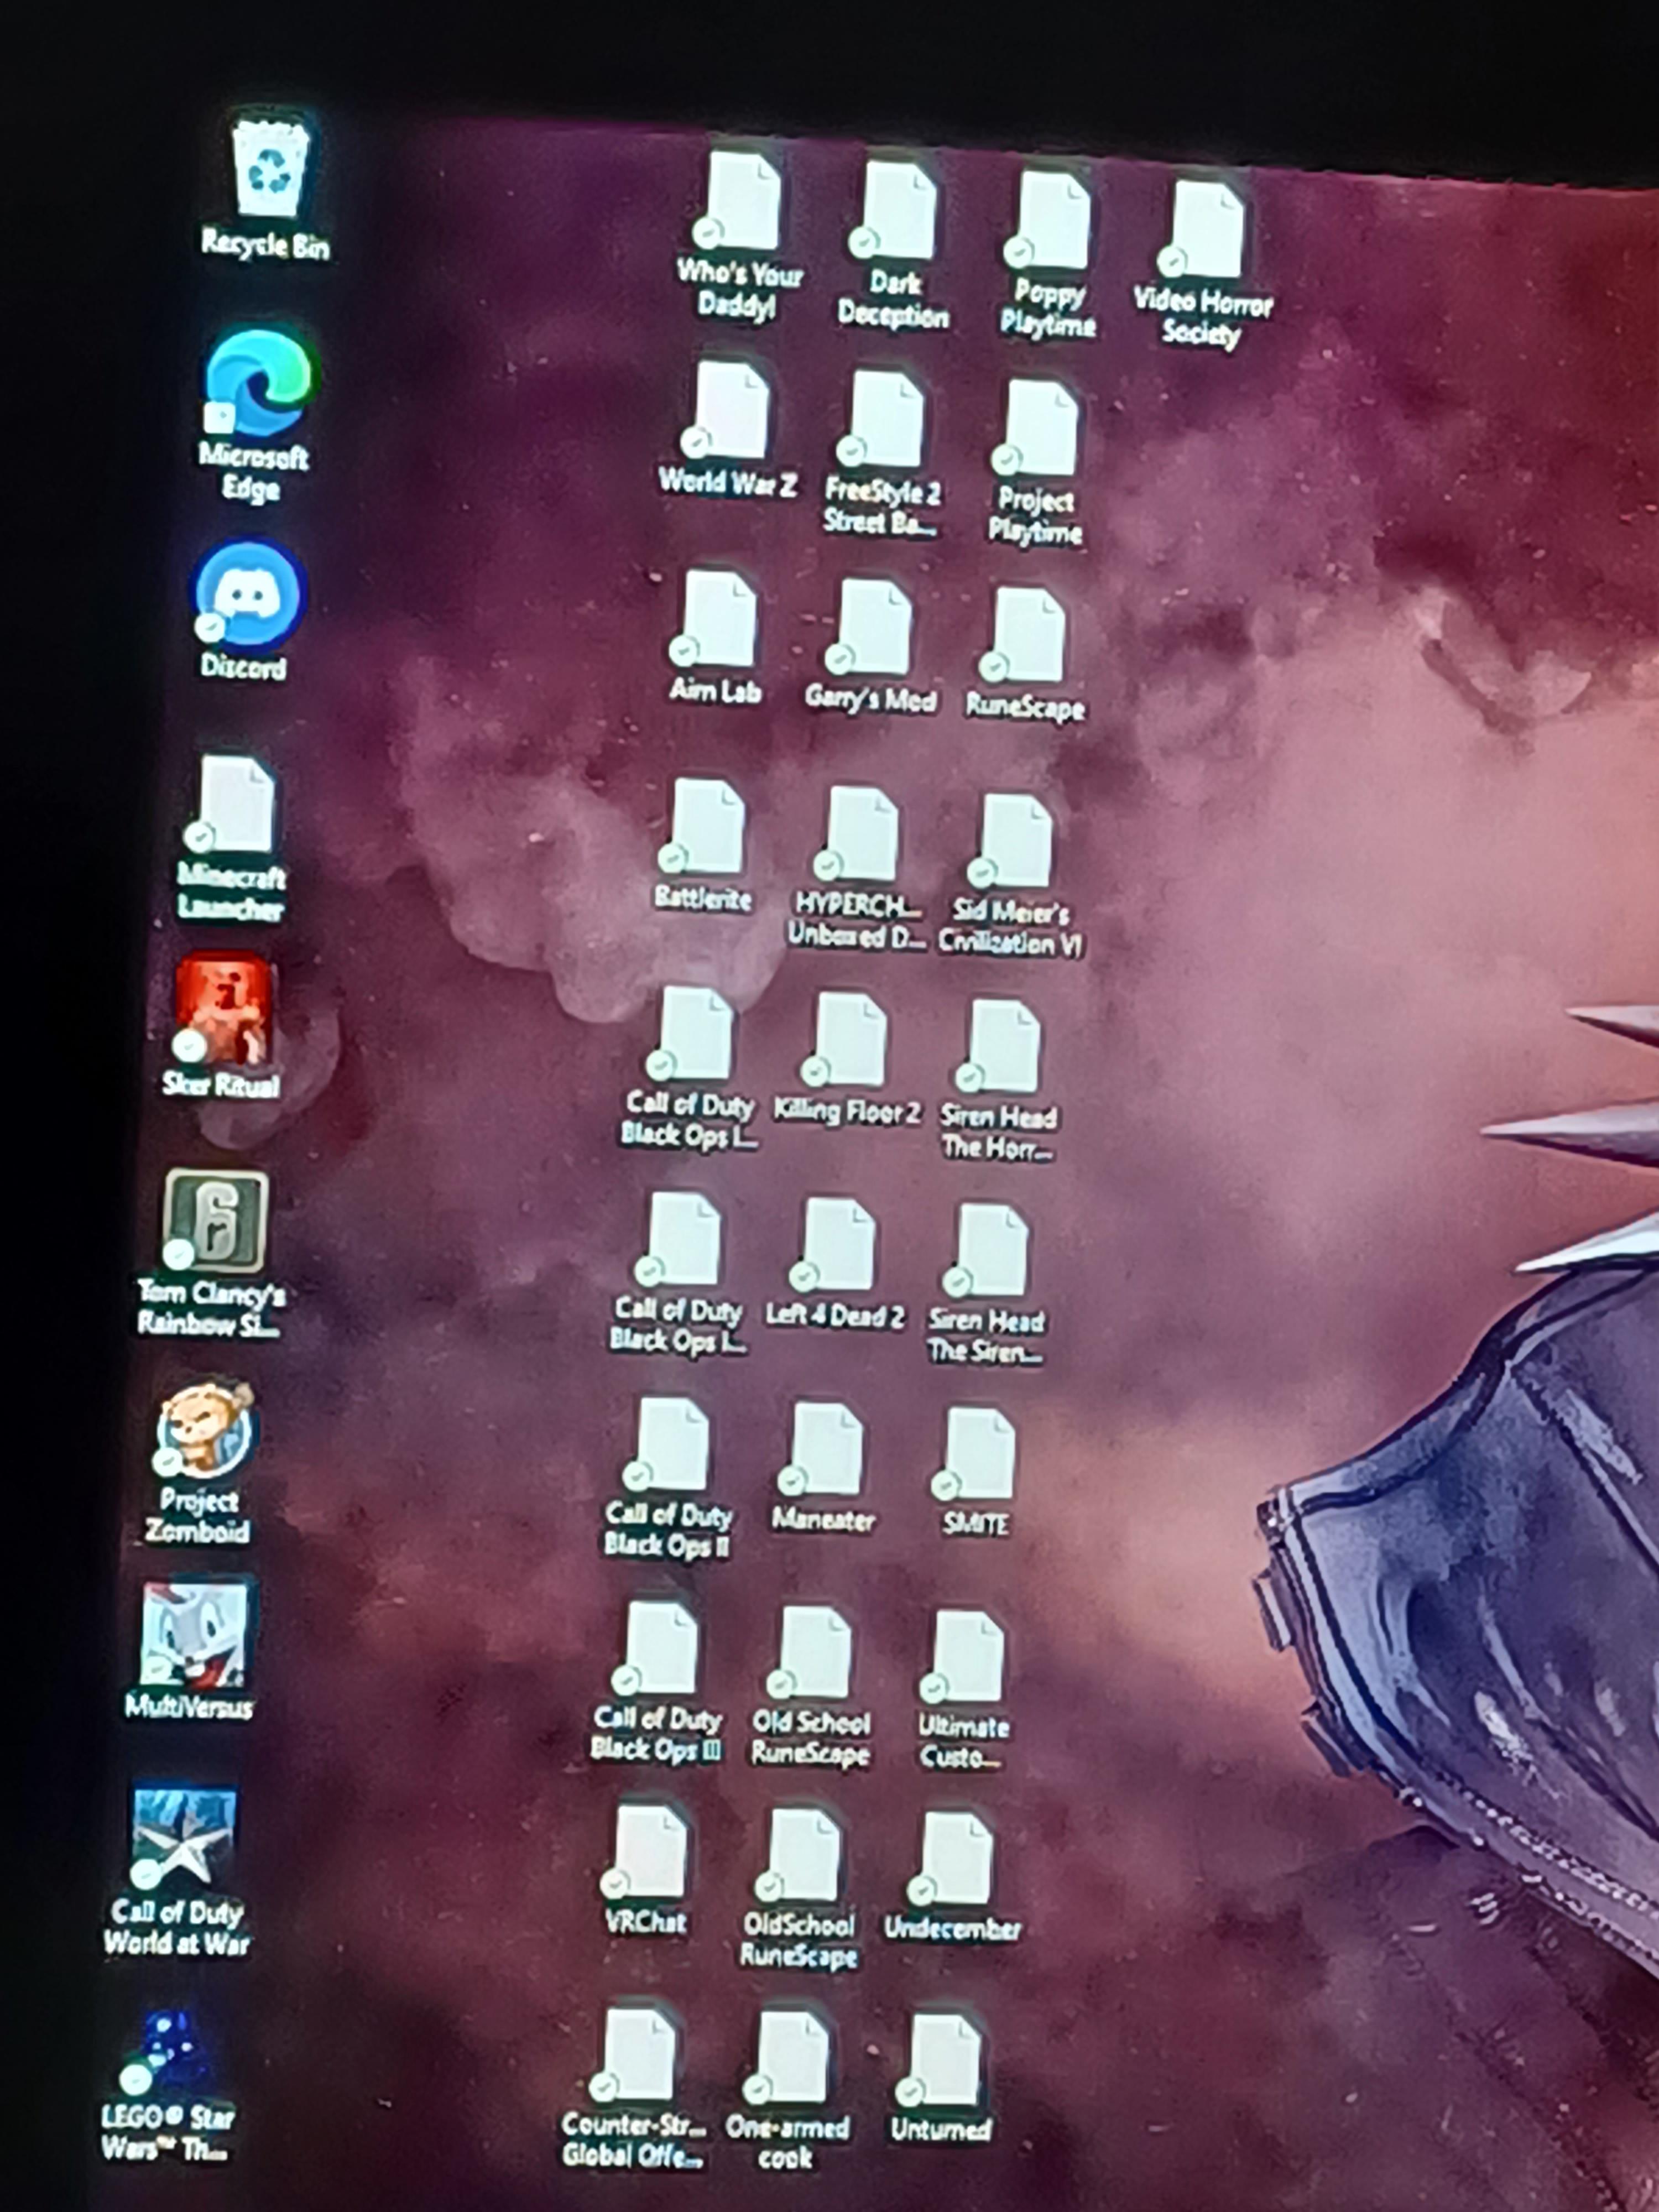The height and width of the screenshot is (2212, 1659).
Task: Select the Left 4 Dead 2 icon
Action: pos(836,1264)
